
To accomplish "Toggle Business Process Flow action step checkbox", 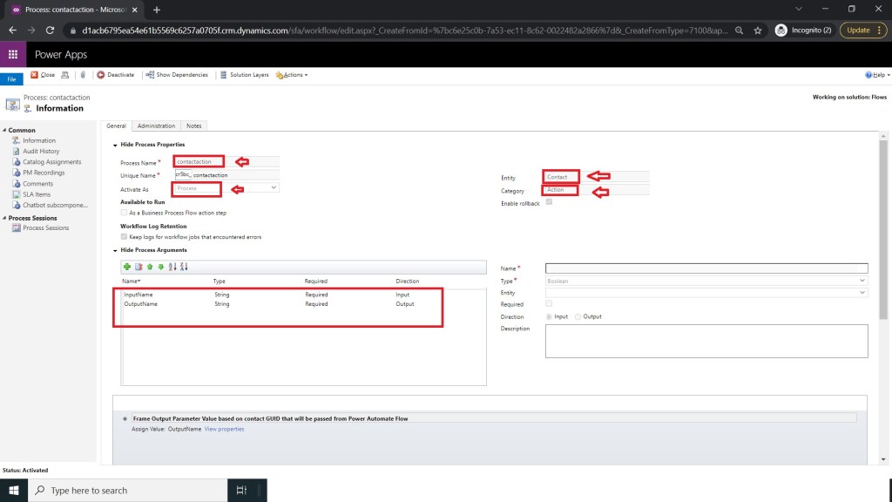I will click(x=124, y=213).
